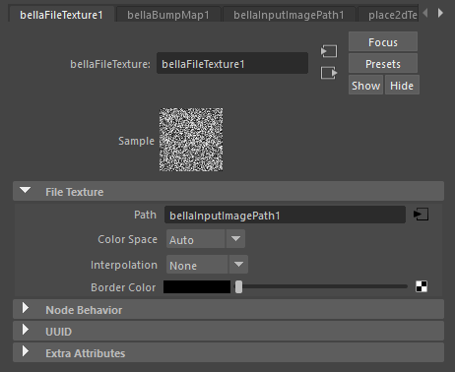Image resolution: width=455 pixels, height=372 pixels.
Task: Click the go to input connection icon
Action: (329, 51)
